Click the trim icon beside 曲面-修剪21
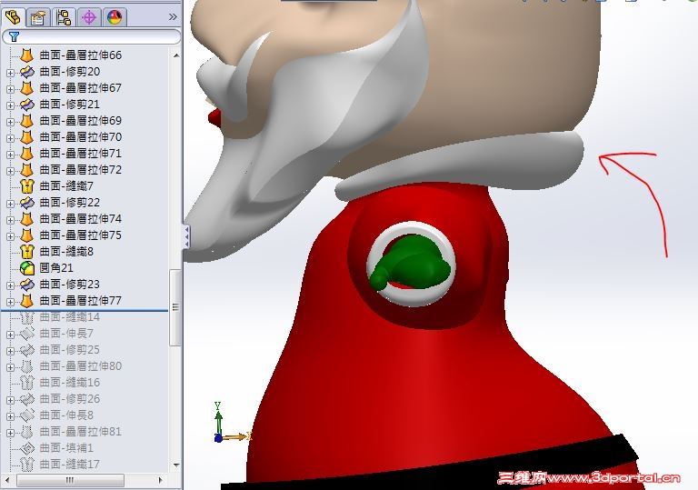 coord(27,105)
